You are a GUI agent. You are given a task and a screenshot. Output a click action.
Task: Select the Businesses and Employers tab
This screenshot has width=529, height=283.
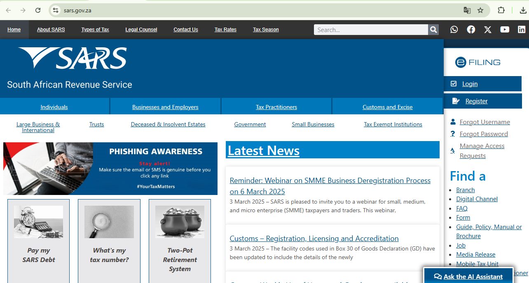click(165, 107)
